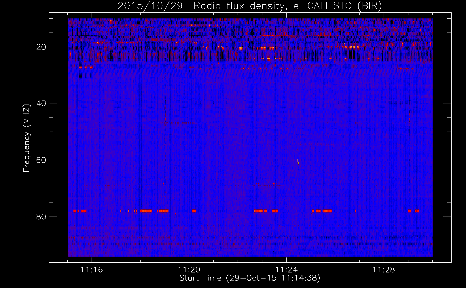Click the 11:20 time tick label
The width and height of the screenshot is (466, 288).
189,270
